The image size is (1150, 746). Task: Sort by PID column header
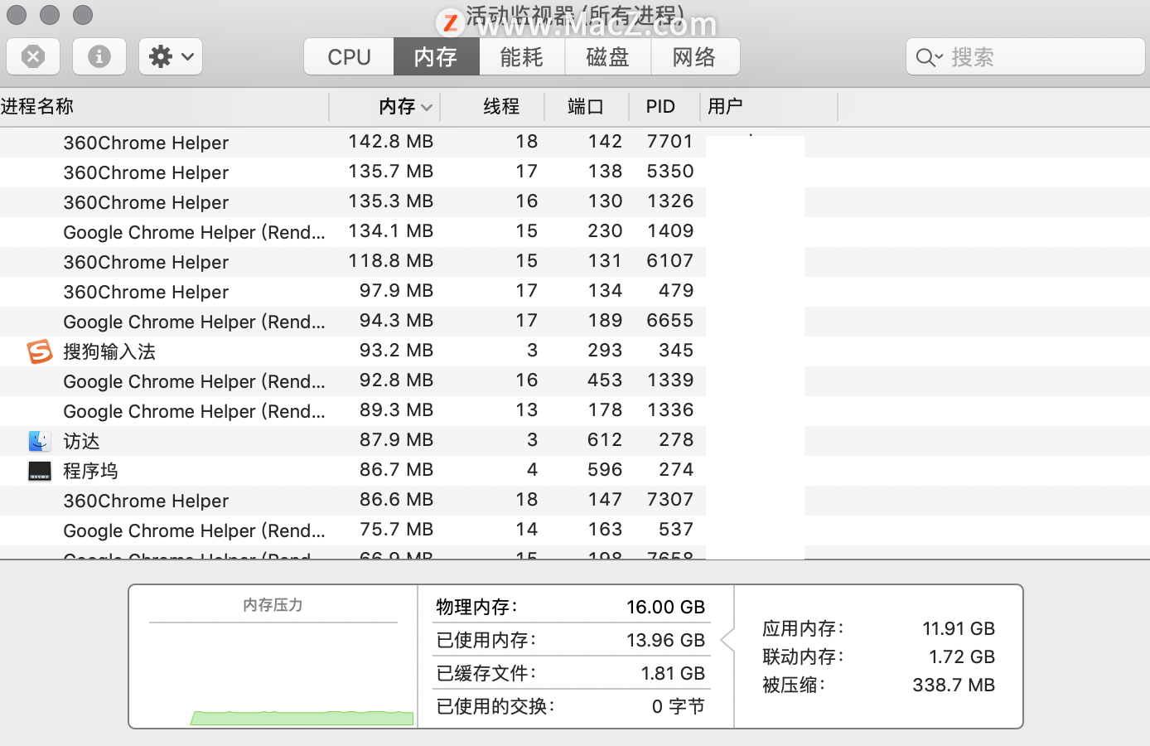coord(665,106)
